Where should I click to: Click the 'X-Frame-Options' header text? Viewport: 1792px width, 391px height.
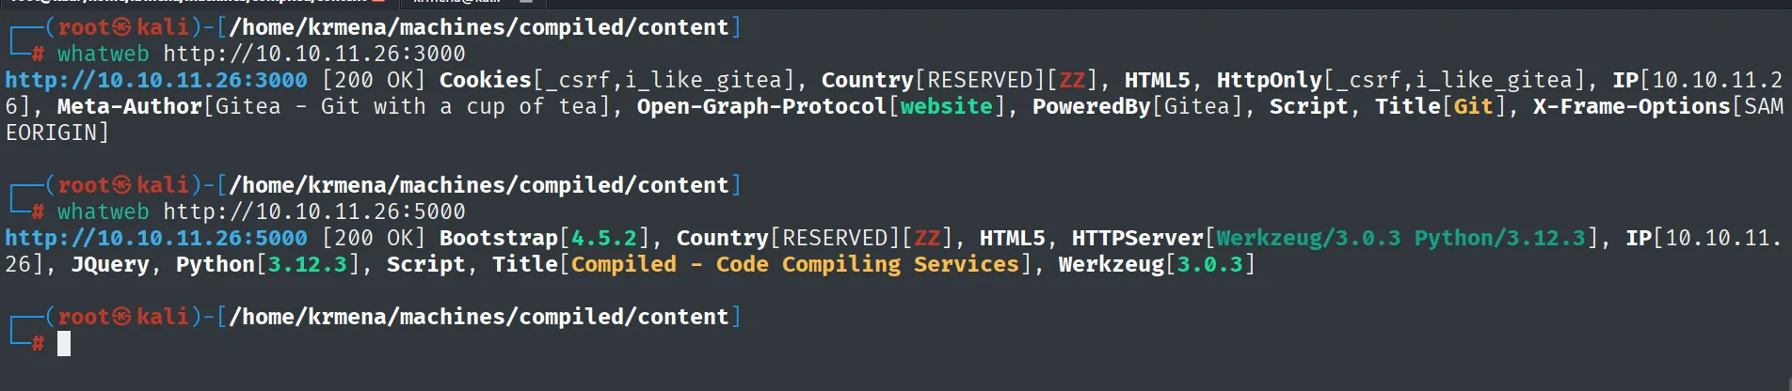[x=1631, y=107]
